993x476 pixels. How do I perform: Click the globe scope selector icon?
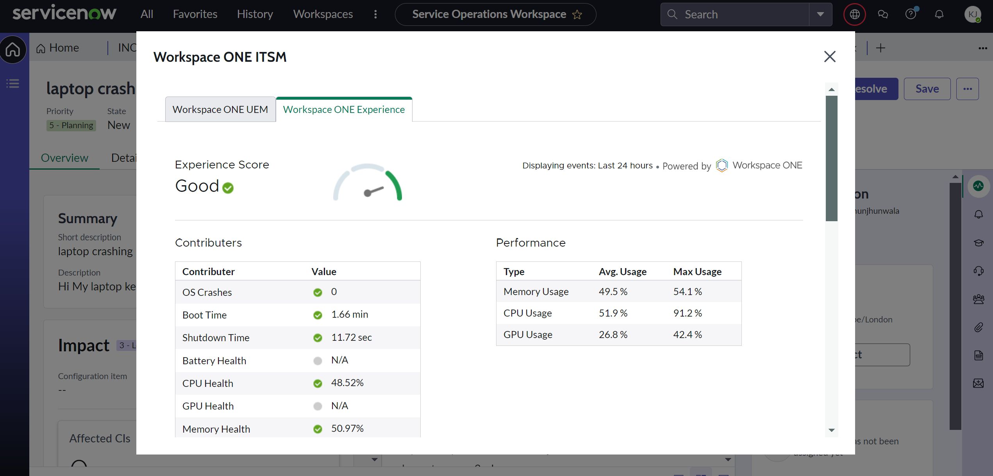(854, 14)
